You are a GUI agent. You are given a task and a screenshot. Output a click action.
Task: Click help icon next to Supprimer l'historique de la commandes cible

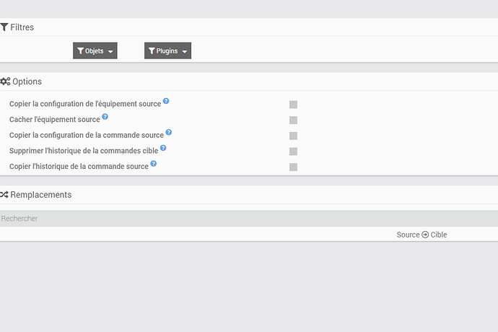tap(163, 148)
